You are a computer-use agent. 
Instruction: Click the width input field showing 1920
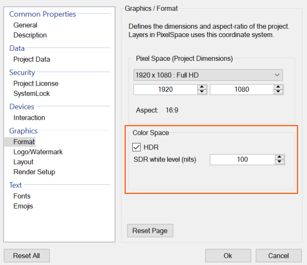165,90
